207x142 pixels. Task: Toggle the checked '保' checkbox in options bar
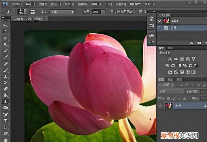tap(140, 12)
